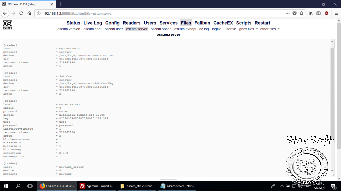Viewport: 341px width, 191px height.
Task: Show hidden system tray icons chevron
Action: pyautogui.click(x=282, y=186)
